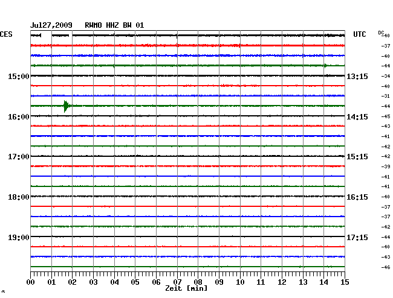This screenshot has height=298, width=393.
Task: Click minute tick label 02
Action: pos(72,282)
